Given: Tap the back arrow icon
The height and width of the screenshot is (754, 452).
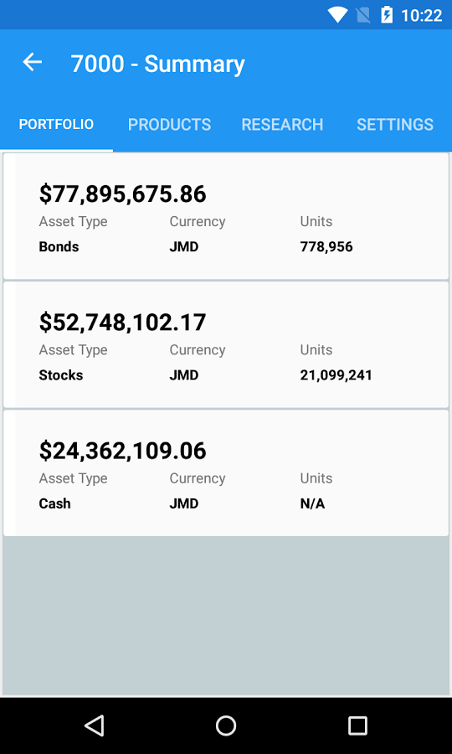Looking at the screenshot, I should (x=32, y=63).
